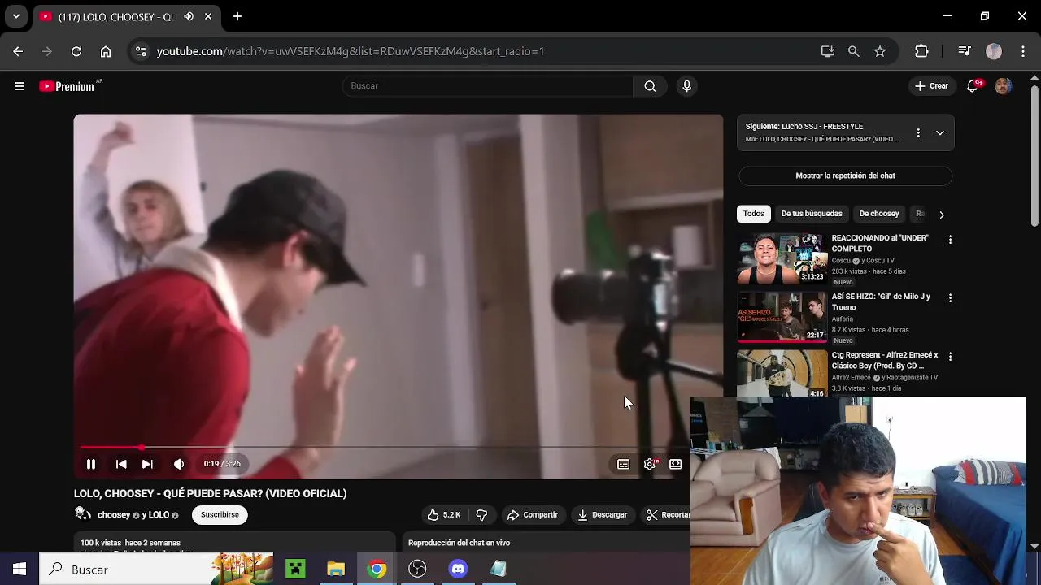Go to the browser home page
The width and height of the screenshot is (1041, 585).
pos(106,51)
